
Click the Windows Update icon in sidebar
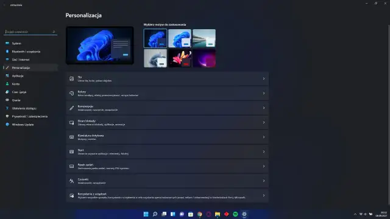(7, 124)
